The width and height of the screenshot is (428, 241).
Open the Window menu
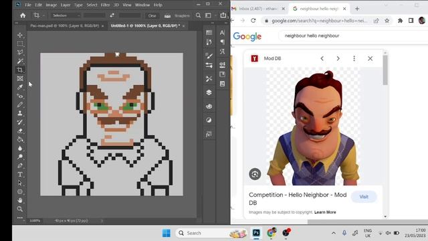(x=142, y=5)
